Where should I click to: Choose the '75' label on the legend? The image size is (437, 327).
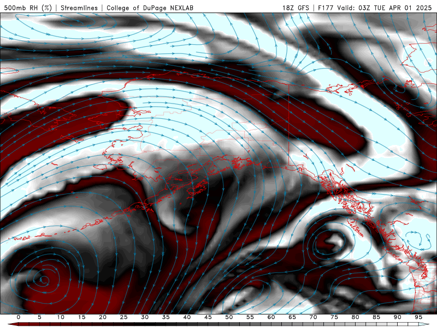[334, 317]
